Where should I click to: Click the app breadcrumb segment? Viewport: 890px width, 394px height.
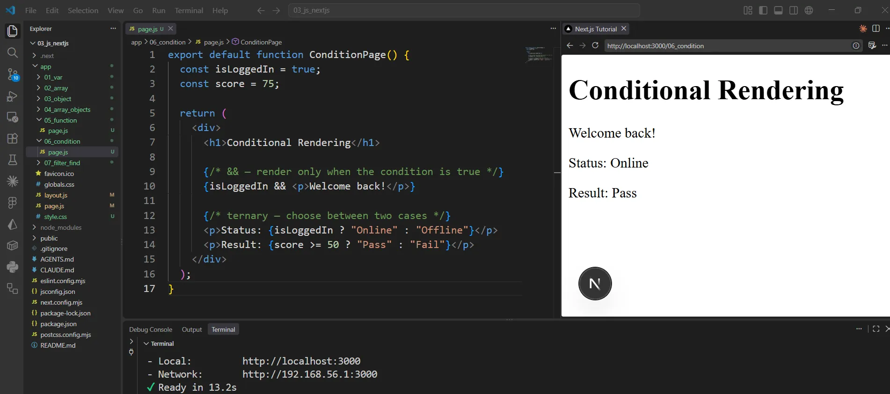coord(136,42)
